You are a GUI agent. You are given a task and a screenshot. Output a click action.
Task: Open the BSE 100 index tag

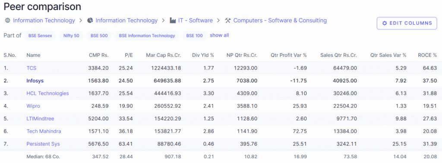pos(195,36)
